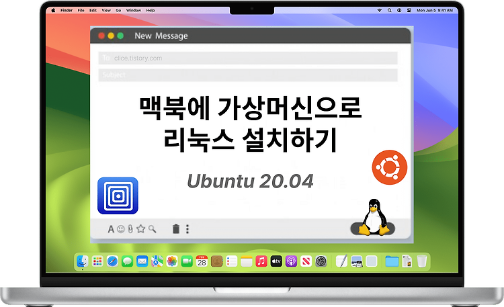Insert an emoji with the smiley icon
504x307 pixels.
121,229
